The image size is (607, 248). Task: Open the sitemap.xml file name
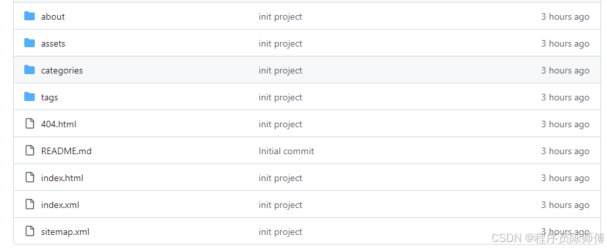coord(65,232)
